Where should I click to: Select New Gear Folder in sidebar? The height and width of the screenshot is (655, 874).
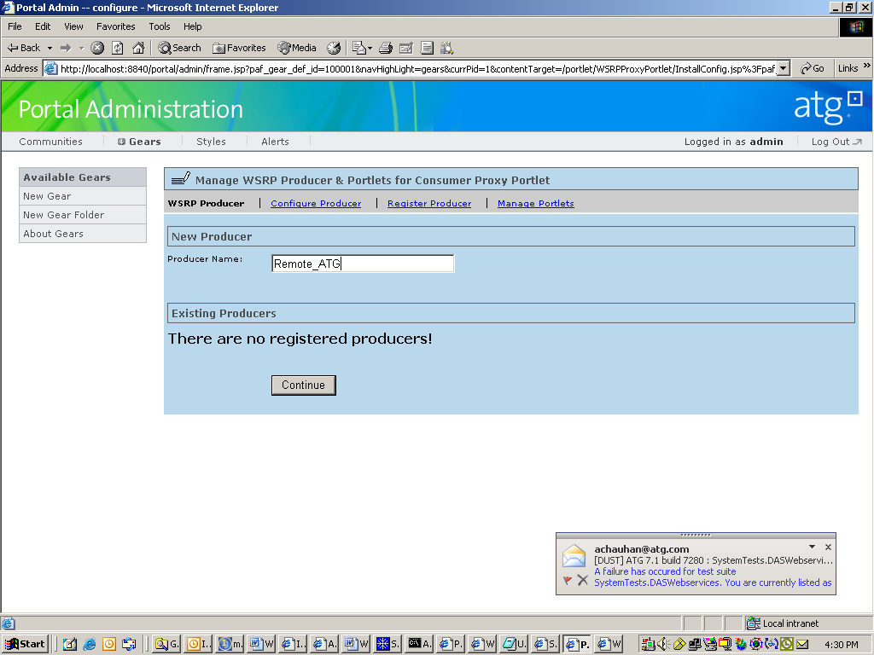coord(83,215)
